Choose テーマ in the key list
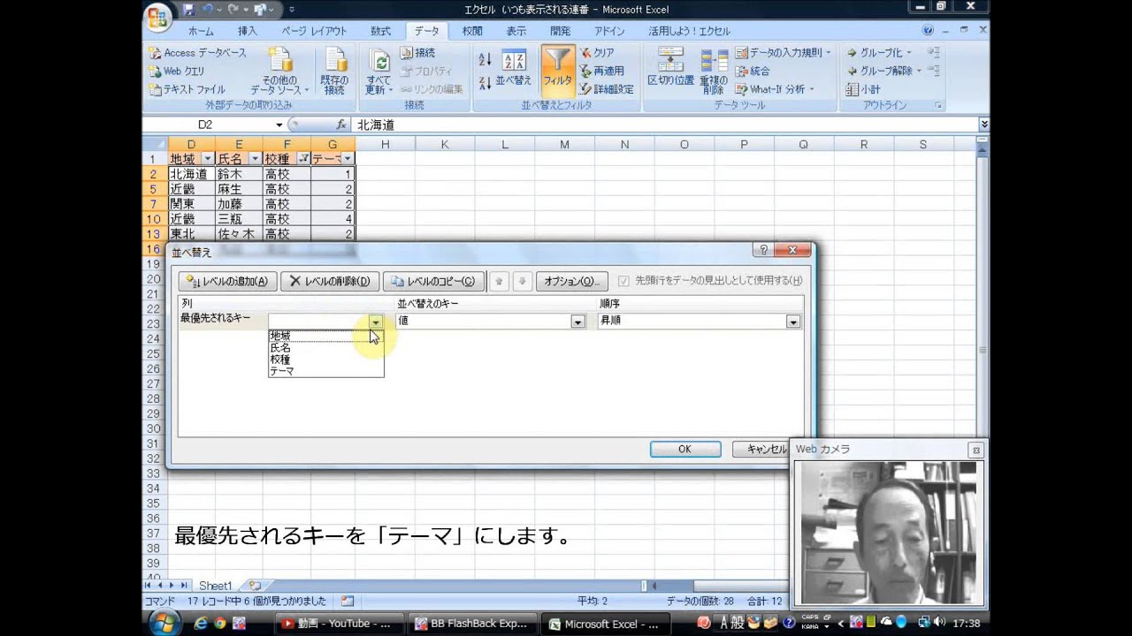Screen dimensions: 1132x636 click(325, 371)
